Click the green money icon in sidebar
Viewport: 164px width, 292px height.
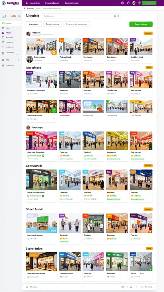click(3, 23)
